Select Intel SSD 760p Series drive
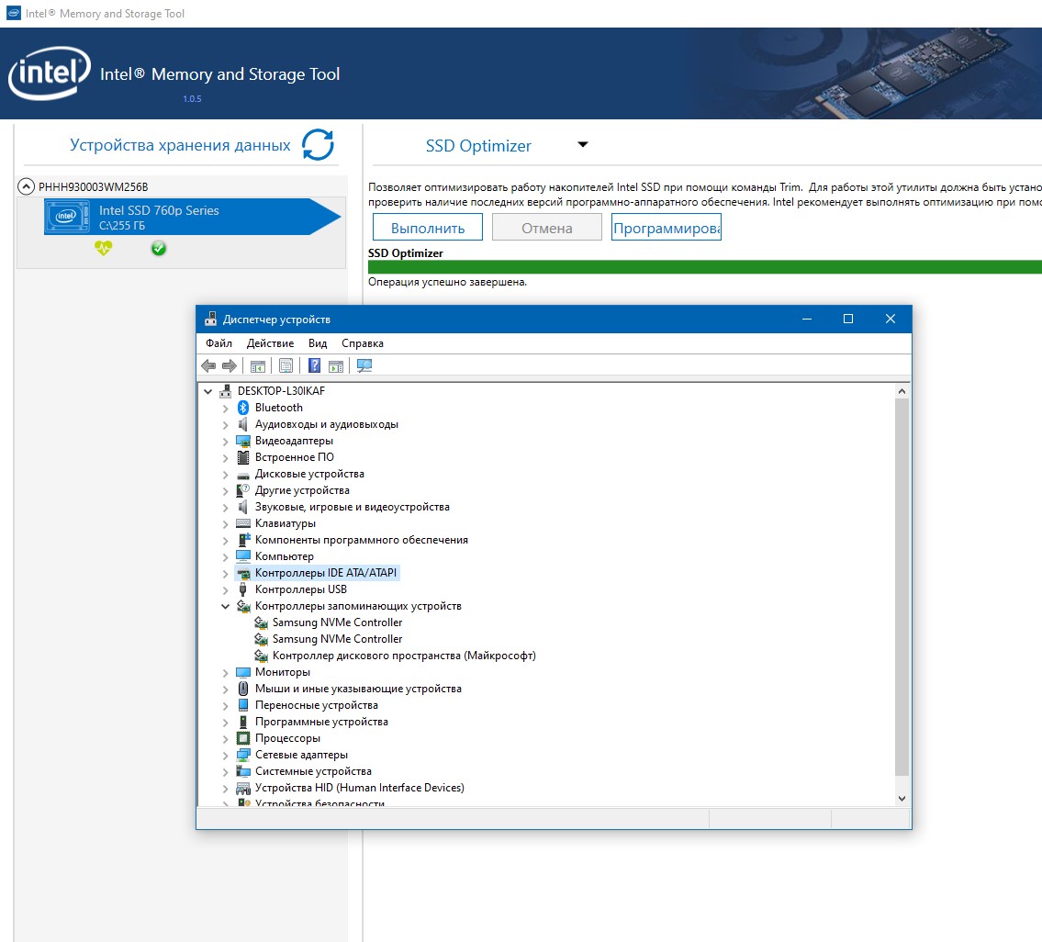Image resolution: width=1042 pixels, height=942 pixels. pyautogui.click(x=193, y=217)
